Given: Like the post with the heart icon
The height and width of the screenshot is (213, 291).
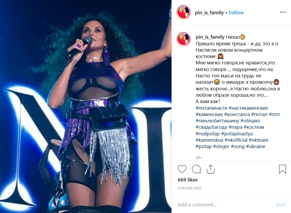Looking at the screenshot, I should pos(182,169).
